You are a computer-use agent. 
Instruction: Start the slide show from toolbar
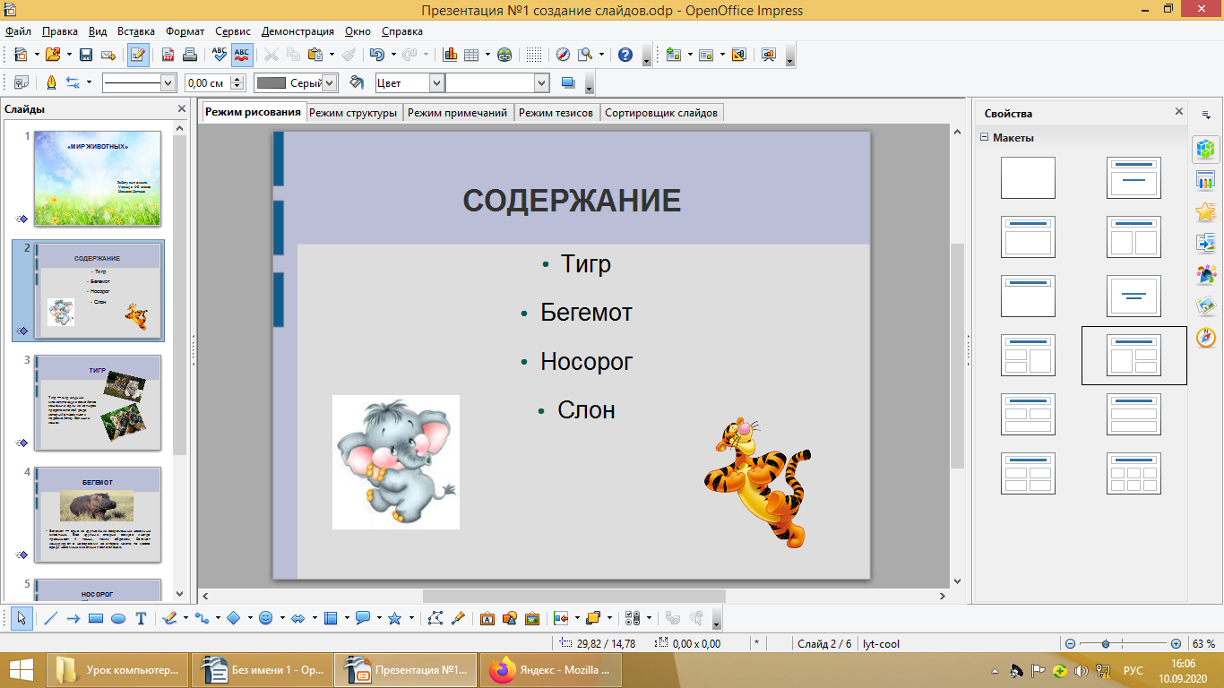point(768,55)
